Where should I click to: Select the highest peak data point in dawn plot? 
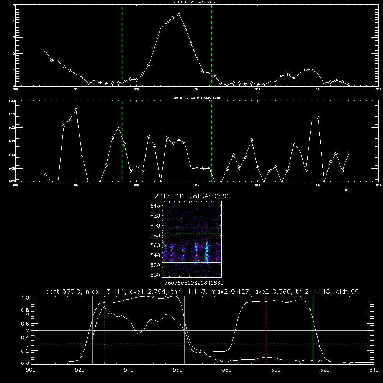(179, 15)
